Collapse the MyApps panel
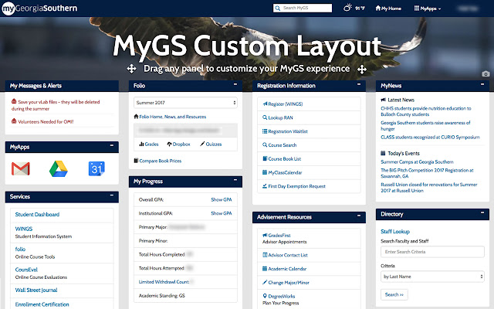494x309 pixels. [112, 145]
